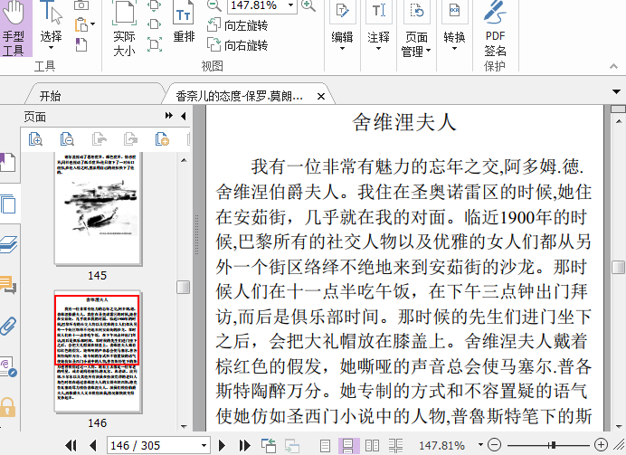
Task: Go to the previous page
Action: (x=93, y=445)
